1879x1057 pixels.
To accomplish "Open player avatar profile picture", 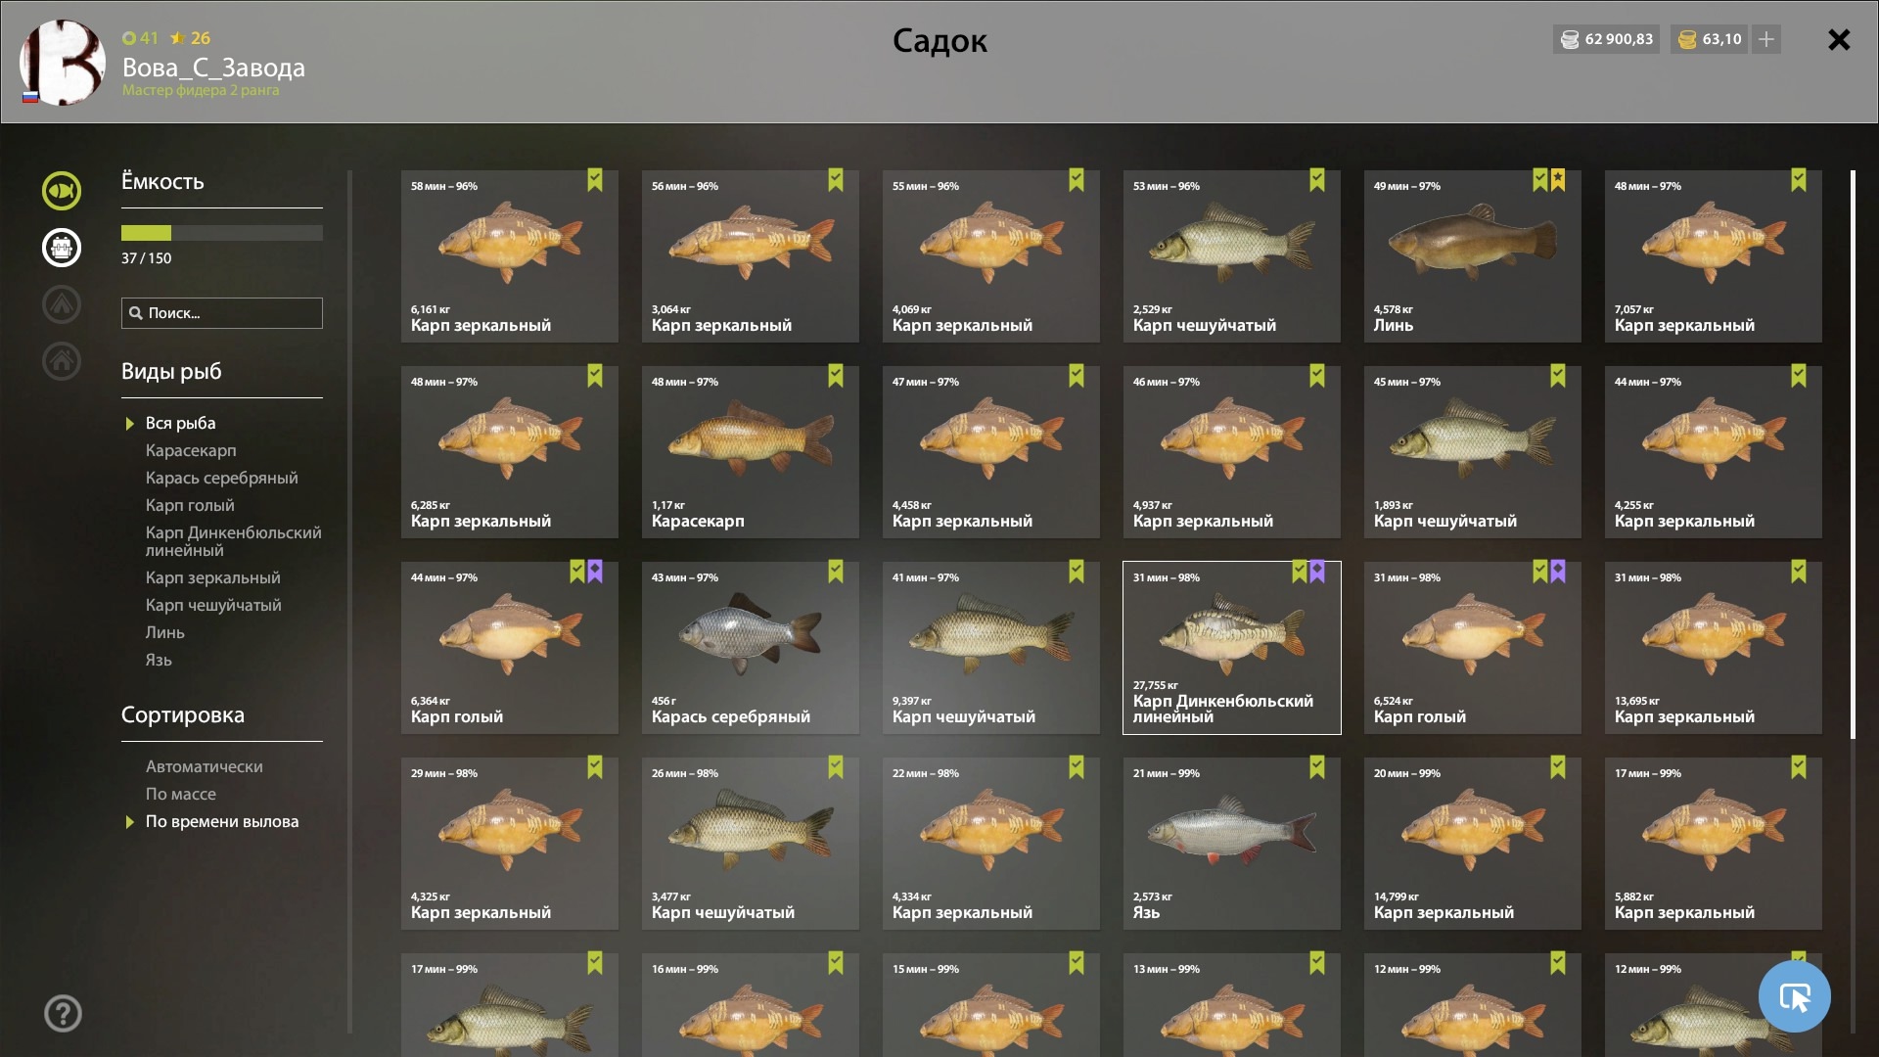I will (63, 63).
